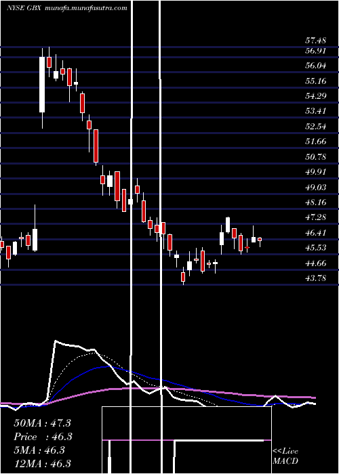Screen dimensions: 339x474
Task: Click the 5MA : 46.3 readout
Action: coord(39,450)
